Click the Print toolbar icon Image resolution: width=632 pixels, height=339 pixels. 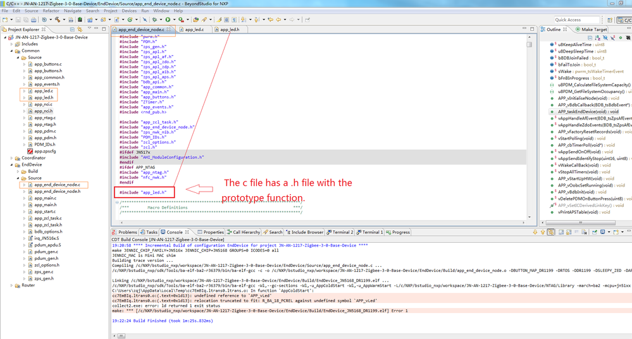click(x=34, y=20)
